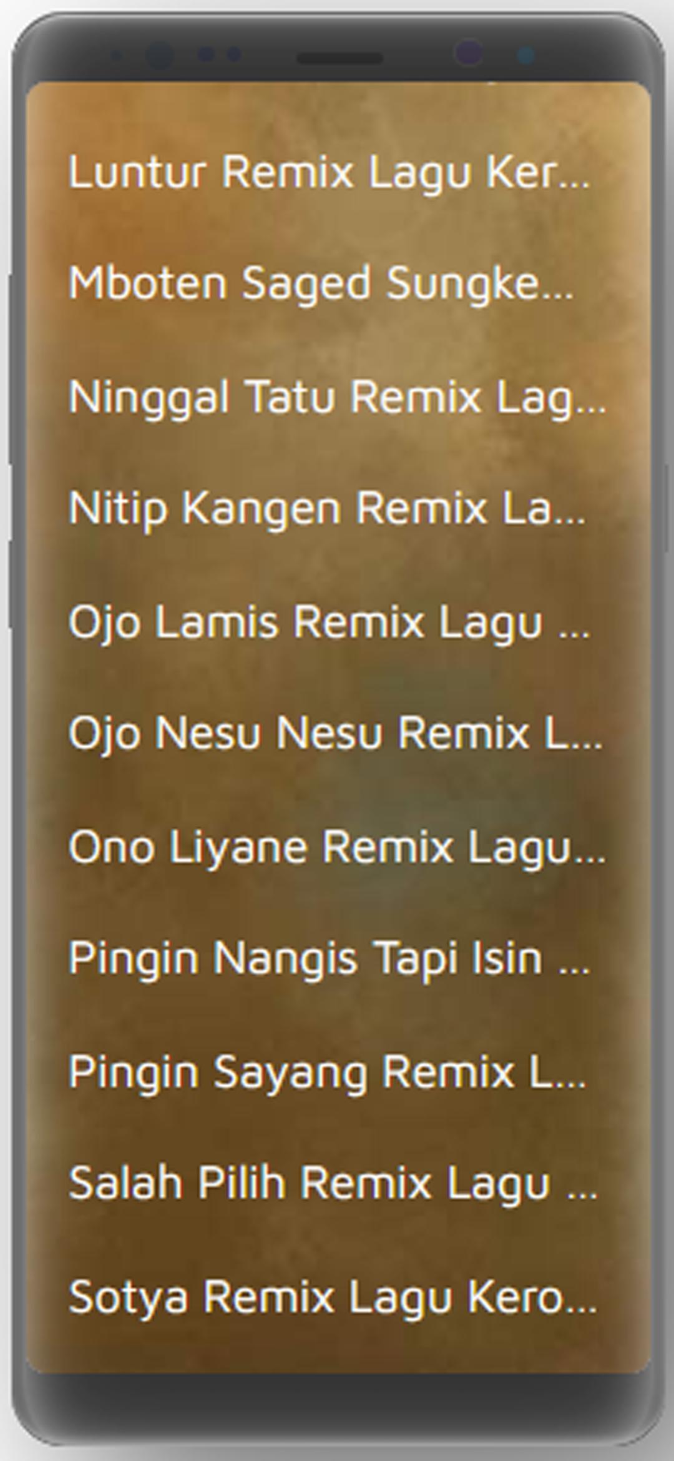Click the word Mboten in second item
This screenshot has width=674, height=1461.
coord(148,283)
